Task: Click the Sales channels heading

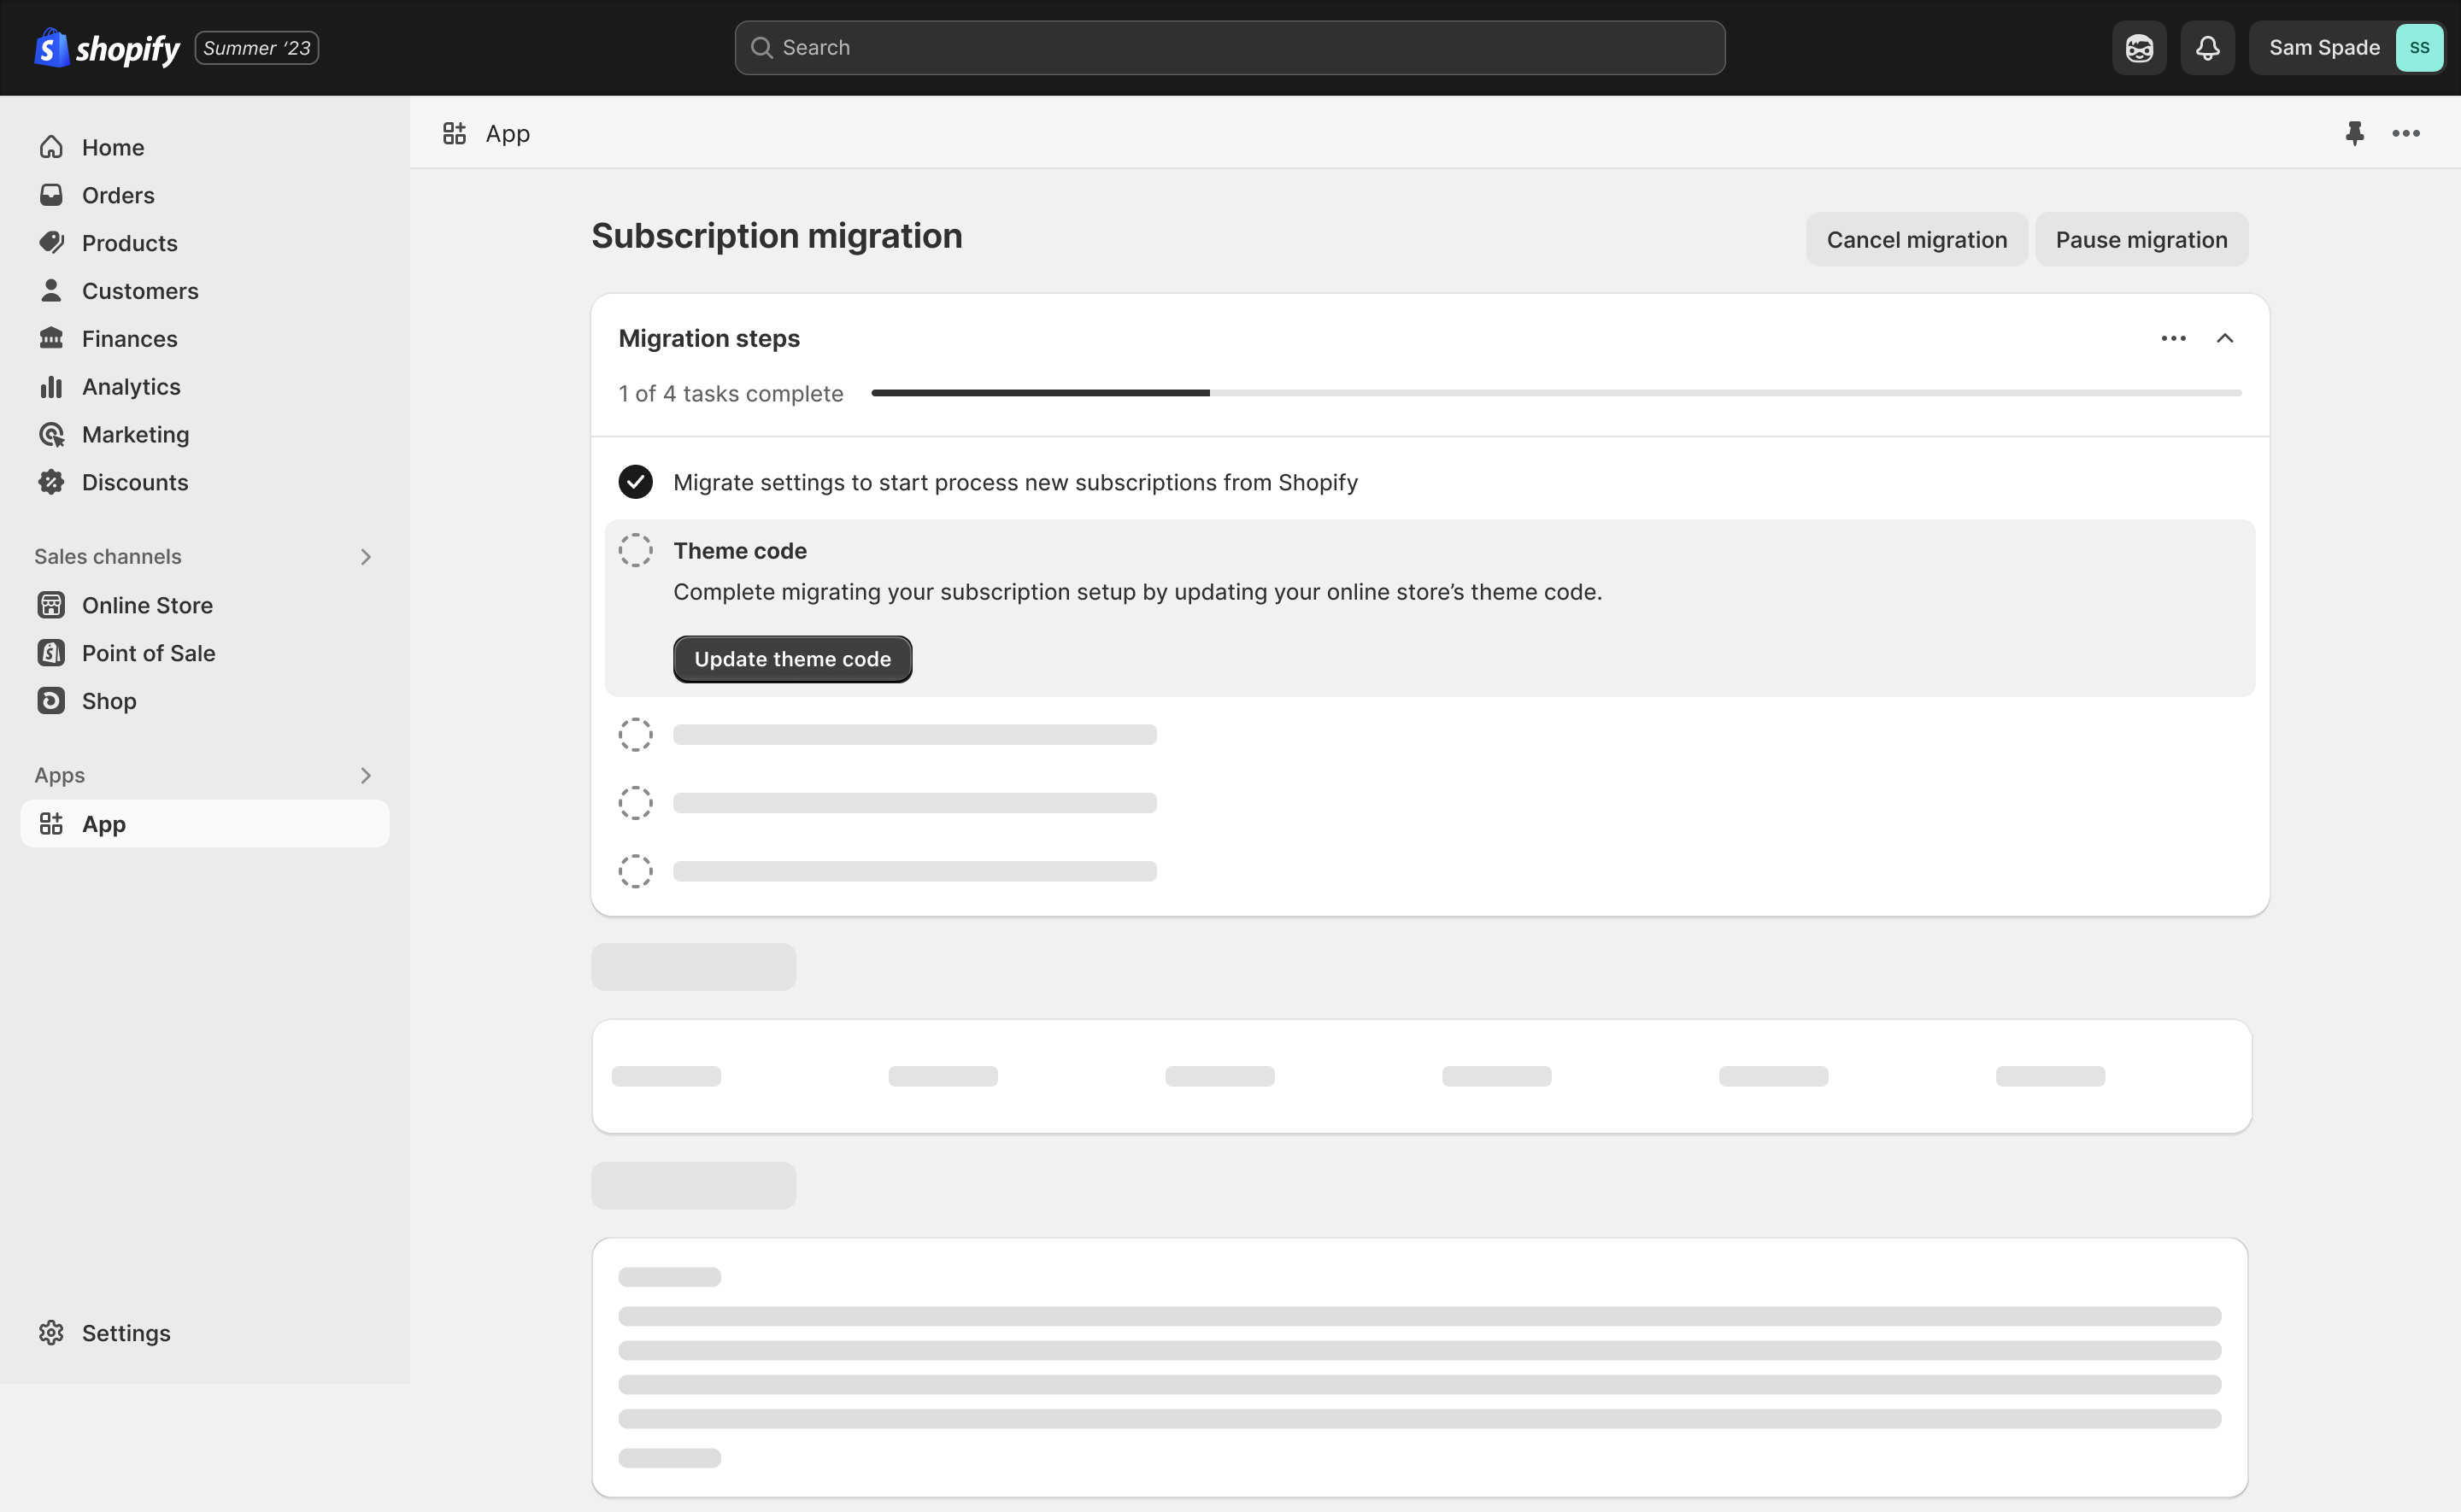Action: [x=108, y=557]
